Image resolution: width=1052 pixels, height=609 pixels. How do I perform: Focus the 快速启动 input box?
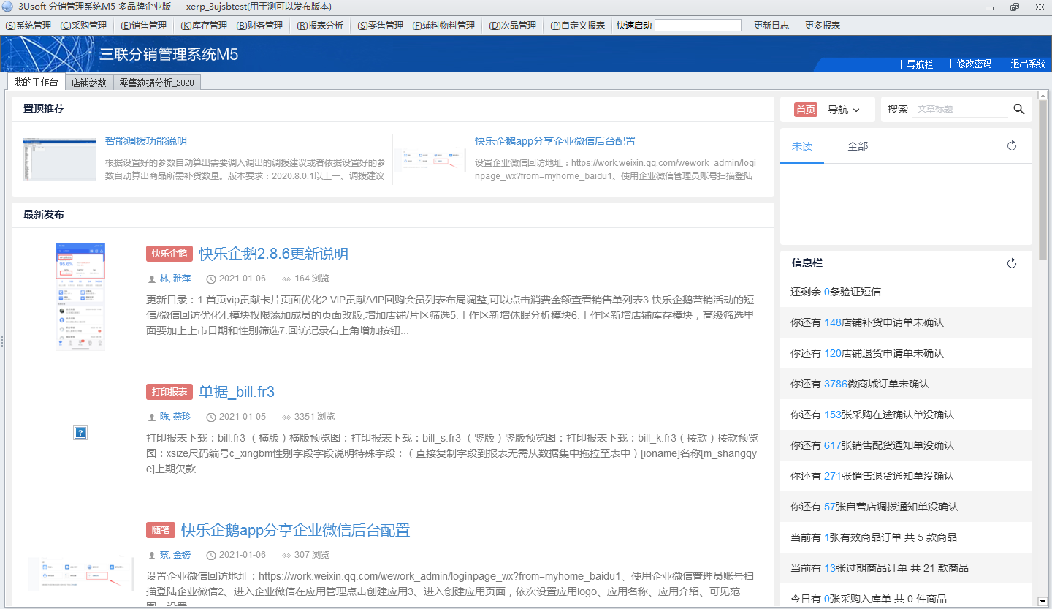[x=698, y=25]
